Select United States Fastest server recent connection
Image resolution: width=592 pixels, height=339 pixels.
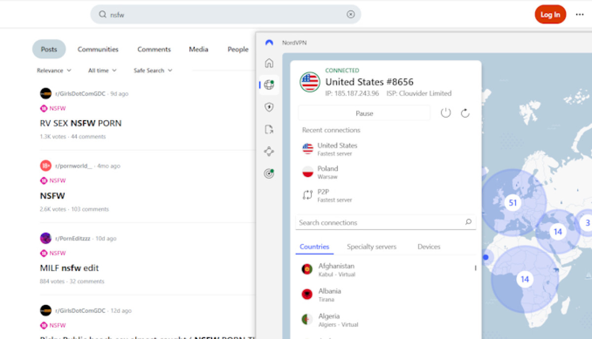(x=386, y=149)
